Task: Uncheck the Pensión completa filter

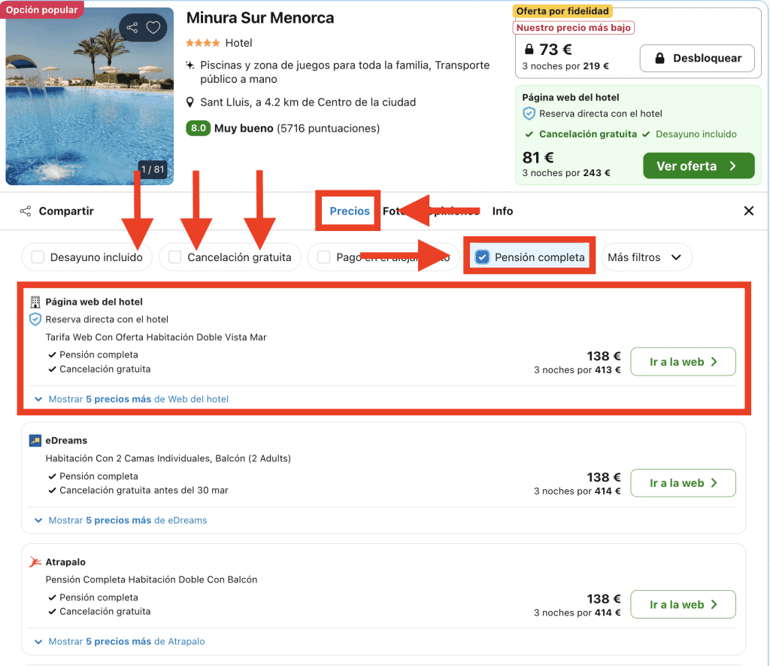Action: click(483, 257)
